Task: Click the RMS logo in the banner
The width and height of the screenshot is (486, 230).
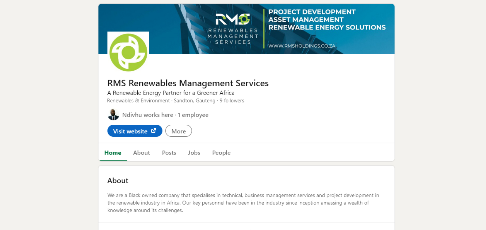Action: pyautogui.click(x=233, y=29)
